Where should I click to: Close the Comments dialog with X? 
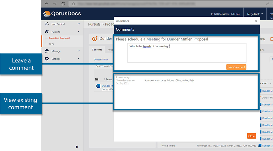[x=256, y=21]
